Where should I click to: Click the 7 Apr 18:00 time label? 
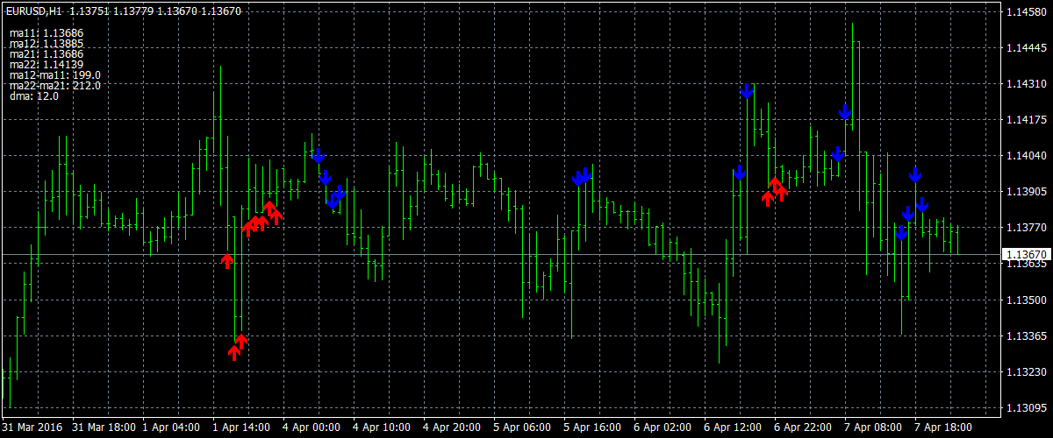click(x=943, y=427)
